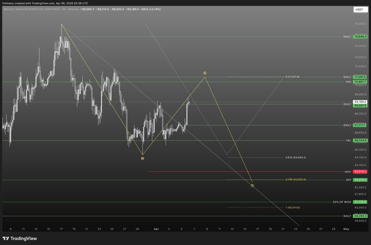Click the SFP line text label
This screenshot has width=371, height=245.
click(349, 180)
